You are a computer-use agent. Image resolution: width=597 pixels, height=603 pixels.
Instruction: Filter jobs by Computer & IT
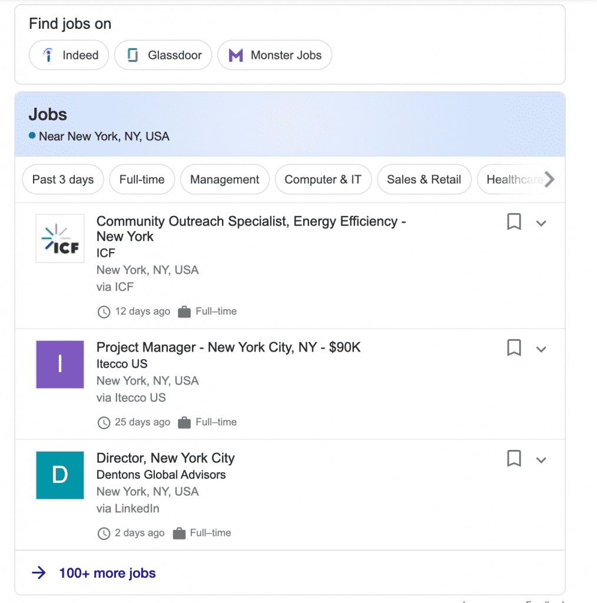pos(323,180)
